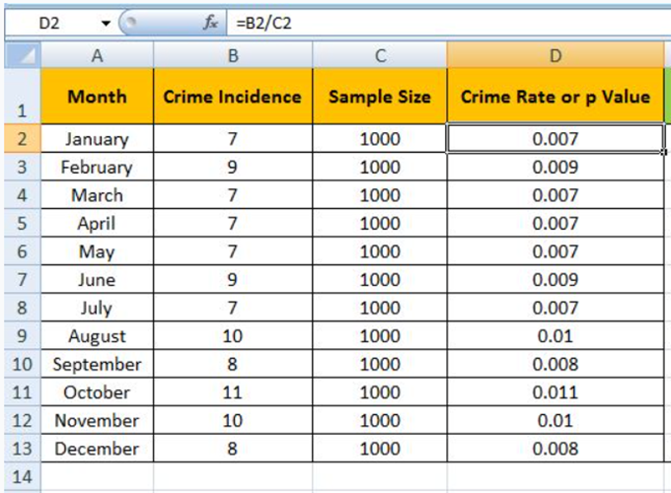Click the Insert Function fx icon

pos(209,21)
